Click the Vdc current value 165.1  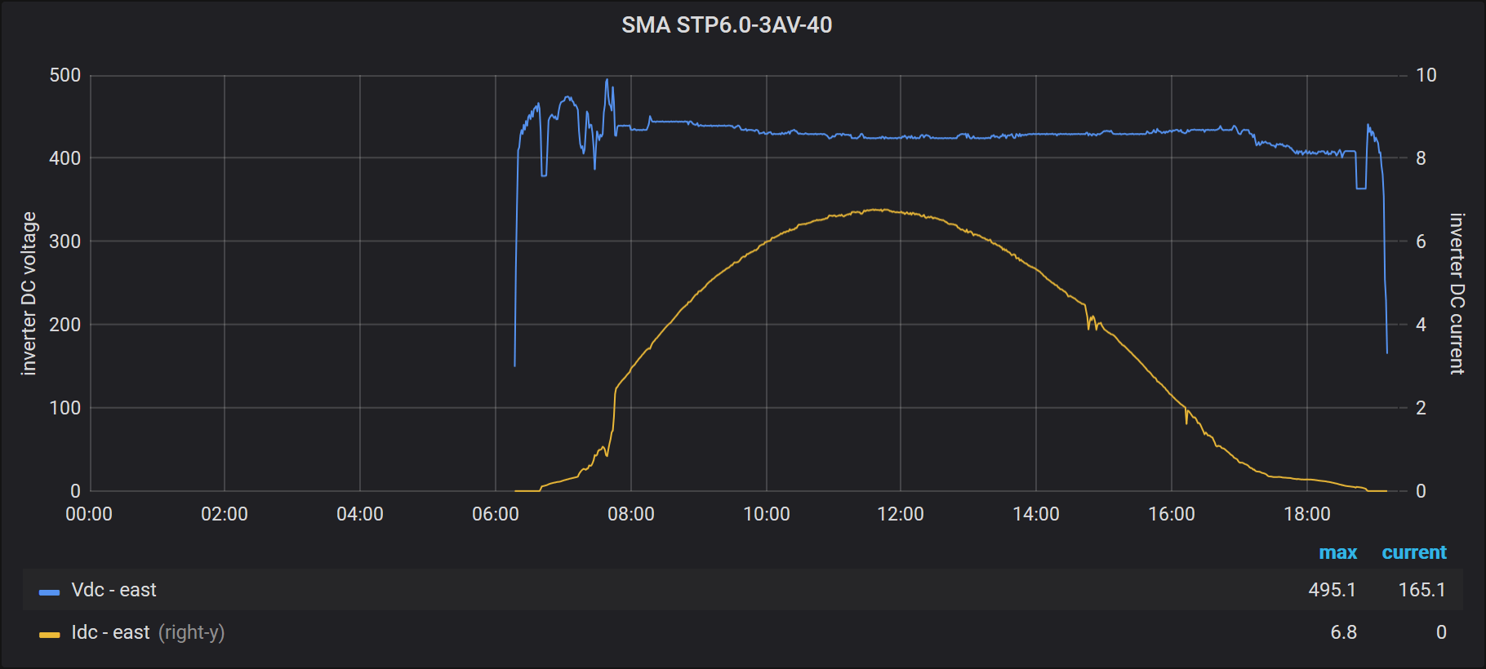click(x=1421, y=590)
